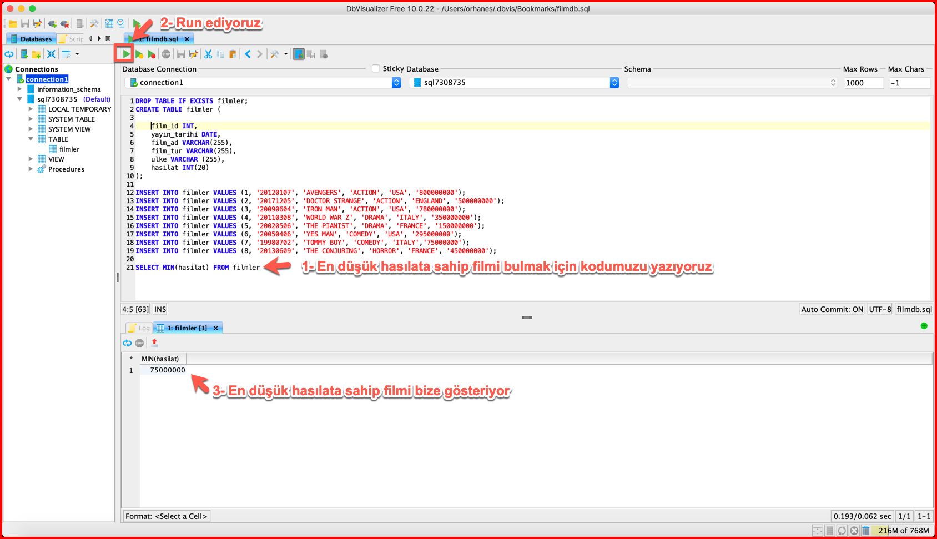Image resolution: width=937 pixels, height=539 pixels.
Task: Click the execute buffer icon with red dot
Action: point(152,54)
